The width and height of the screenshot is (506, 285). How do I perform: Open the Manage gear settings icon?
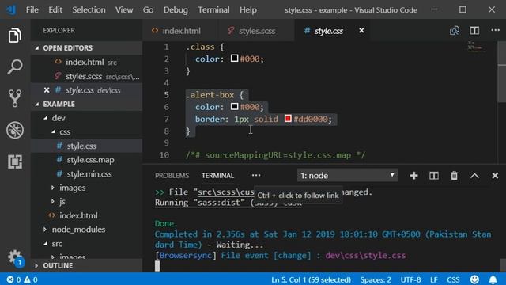coord(15,257)
